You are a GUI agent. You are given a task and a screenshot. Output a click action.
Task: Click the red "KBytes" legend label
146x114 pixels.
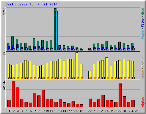click(x=143, y=102)
